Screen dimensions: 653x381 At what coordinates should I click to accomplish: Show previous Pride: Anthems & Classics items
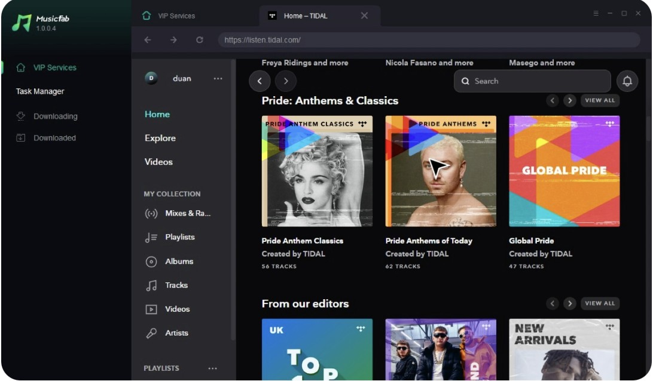click(x=552, y=100)
